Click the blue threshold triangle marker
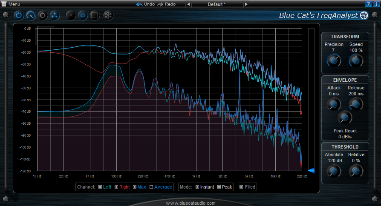 coord(312,170)
